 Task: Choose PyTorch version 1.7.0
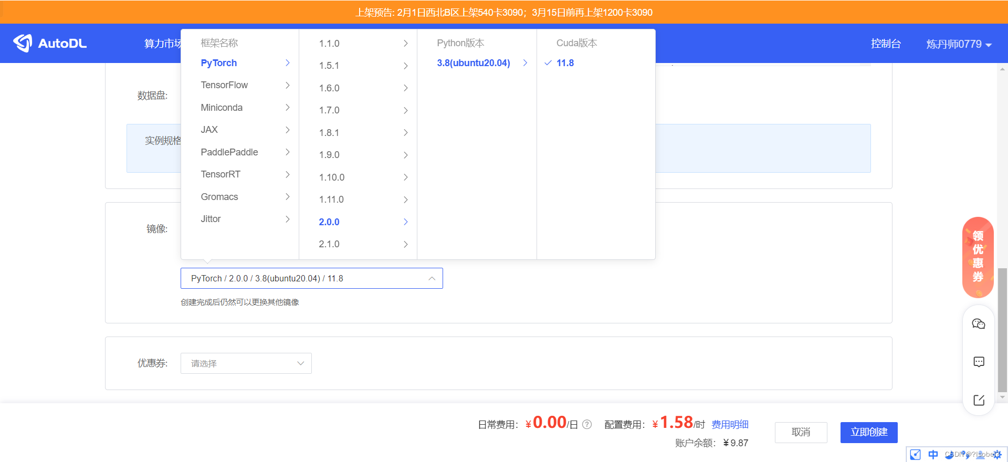[x=358, y=110]
